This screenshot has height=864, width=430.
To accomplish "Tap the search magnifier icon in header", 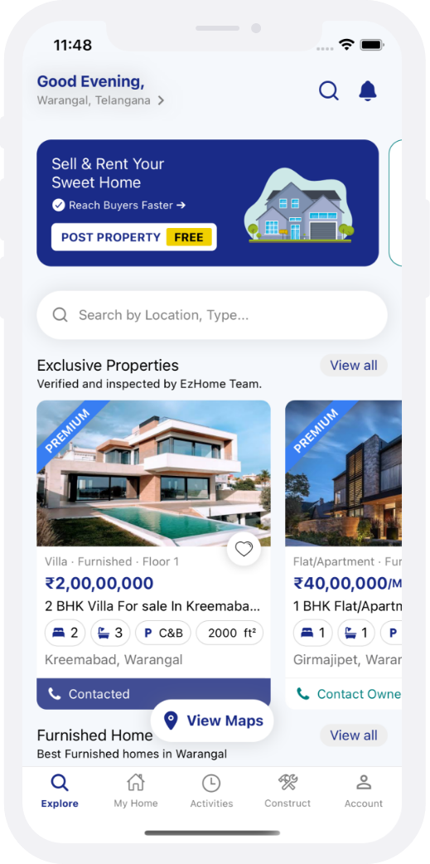I will pyautogui.click(x=329, y=90).
